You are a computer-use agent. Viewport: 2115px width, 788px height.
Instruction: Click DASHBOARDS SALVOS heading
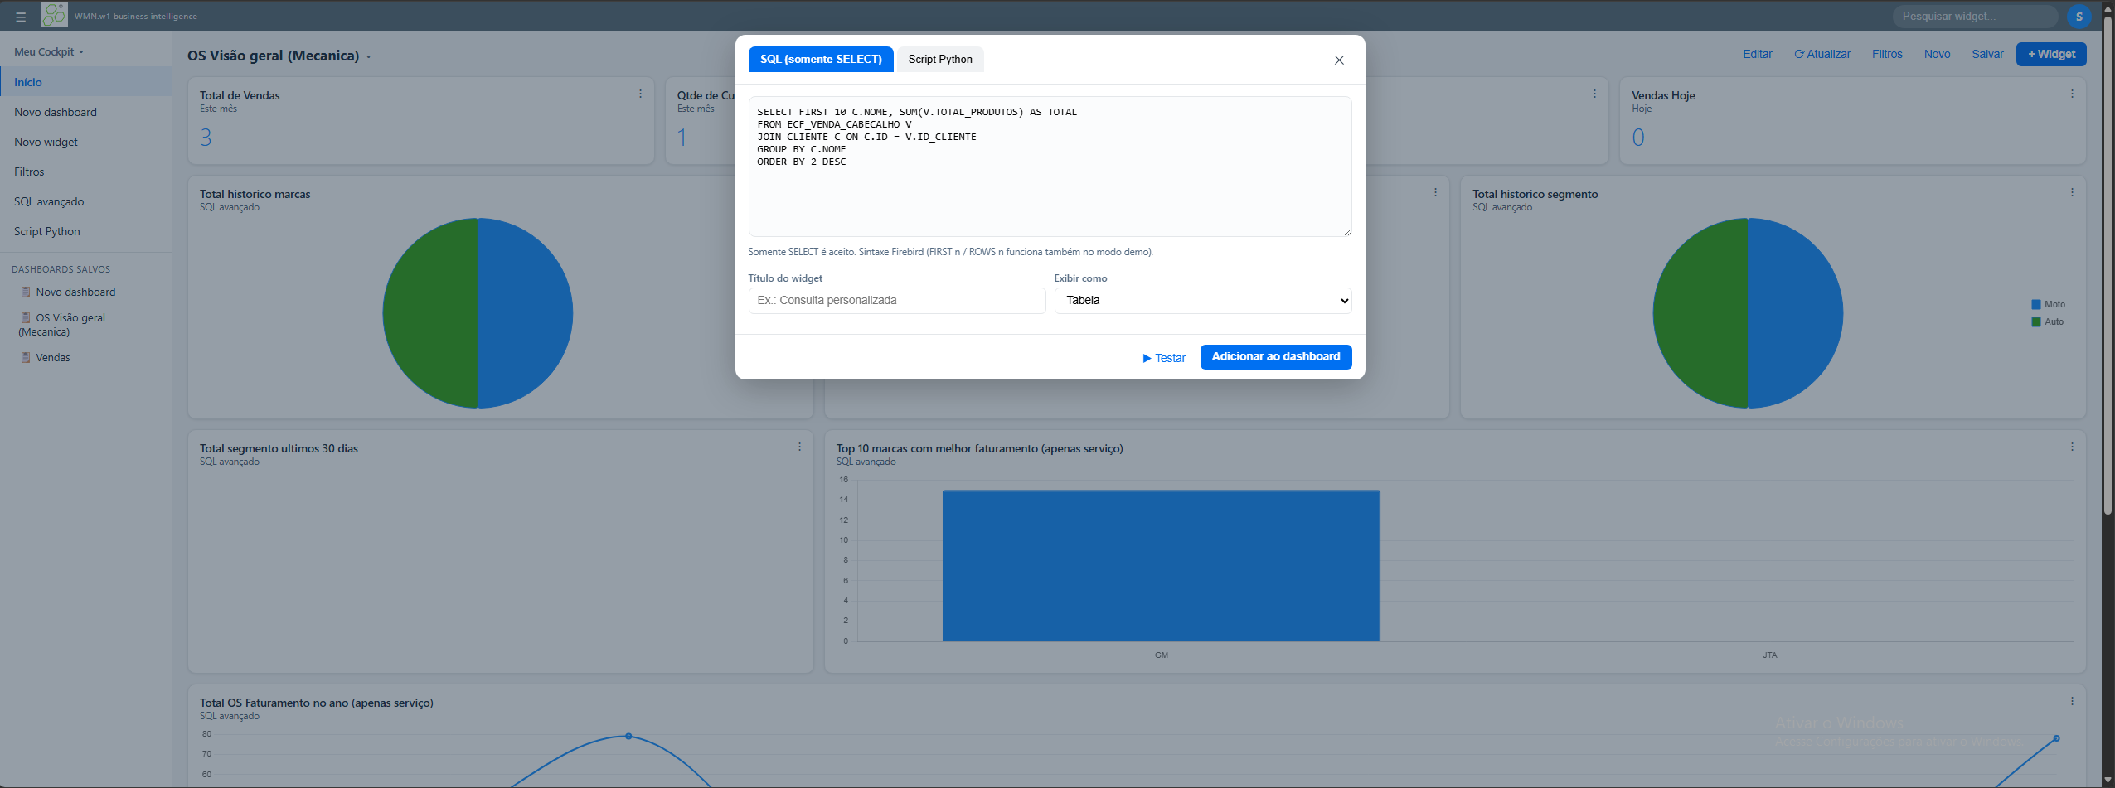(61, 269)
